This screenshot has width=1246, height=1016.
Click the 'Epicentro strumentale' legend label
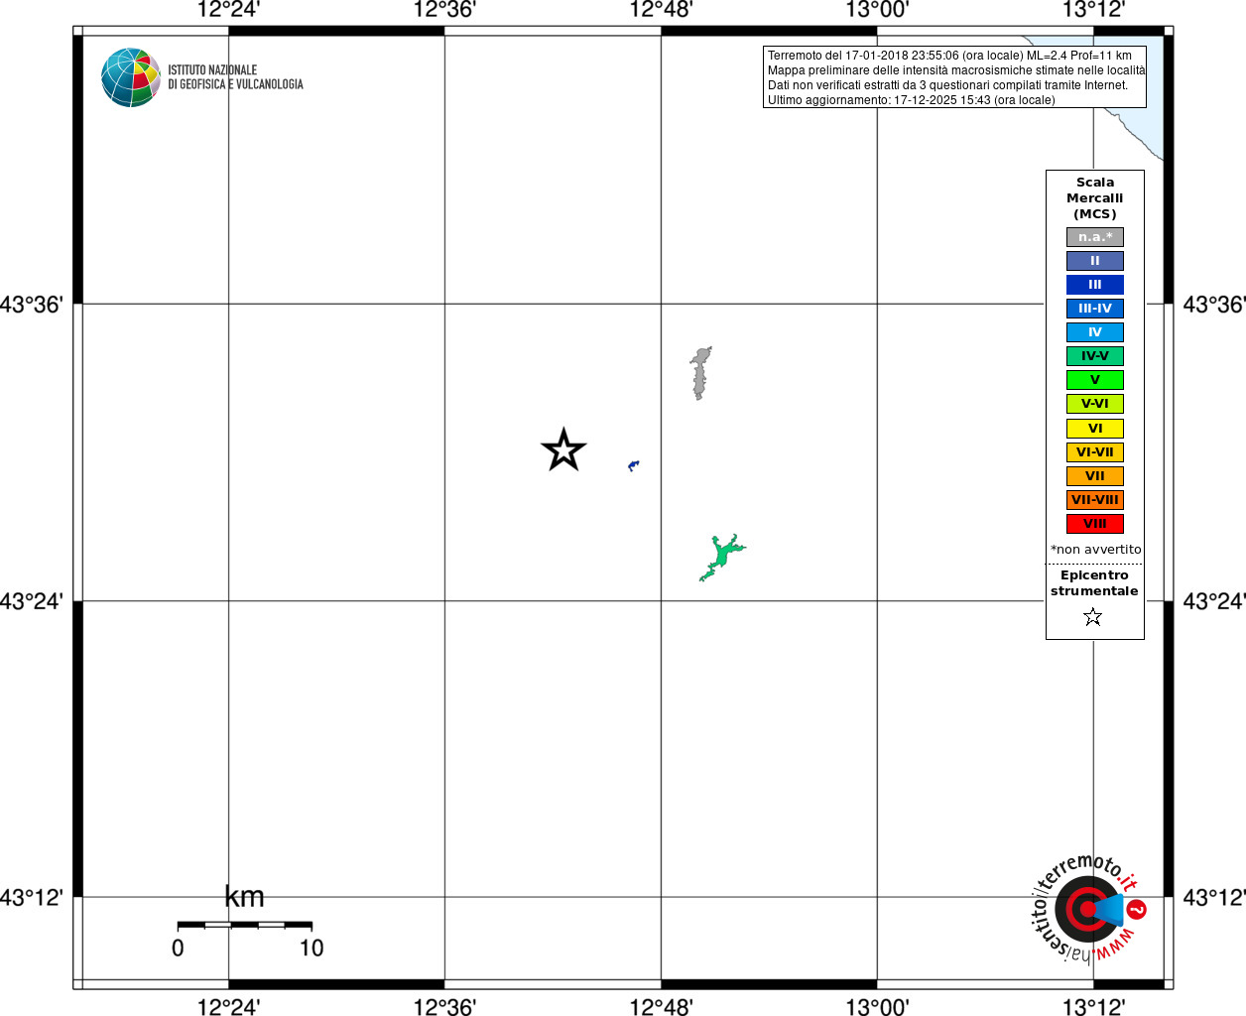(x=1094, y=583)
